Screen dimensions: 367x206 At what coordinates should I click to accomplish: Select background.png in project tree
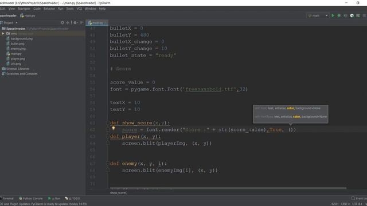[x=21, y=38]
